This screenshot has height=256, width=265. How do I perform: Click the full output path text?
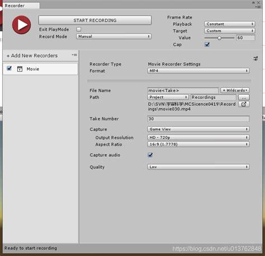pyautogui.click(x=192, y=106)
